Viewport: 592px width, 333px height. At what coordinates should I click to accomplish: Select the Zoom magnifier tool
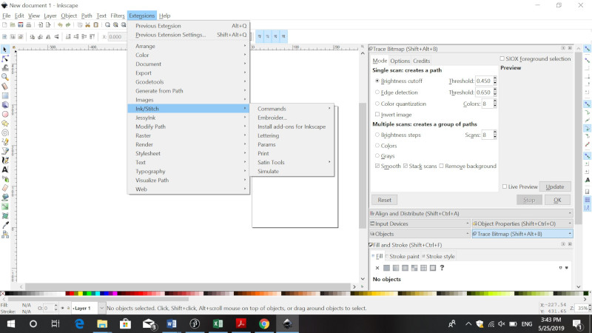5,77
